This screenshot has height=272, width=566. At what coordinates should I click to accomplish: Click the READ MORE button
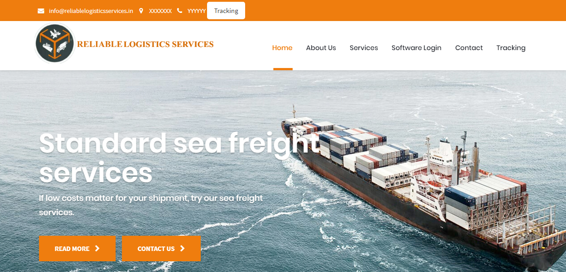click(x=77, y=248)
